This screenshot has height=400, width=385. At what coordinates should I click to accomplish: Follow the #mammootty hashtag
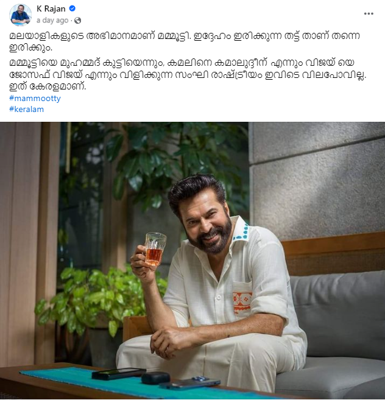pyautogui.click(x=35, y=99)
